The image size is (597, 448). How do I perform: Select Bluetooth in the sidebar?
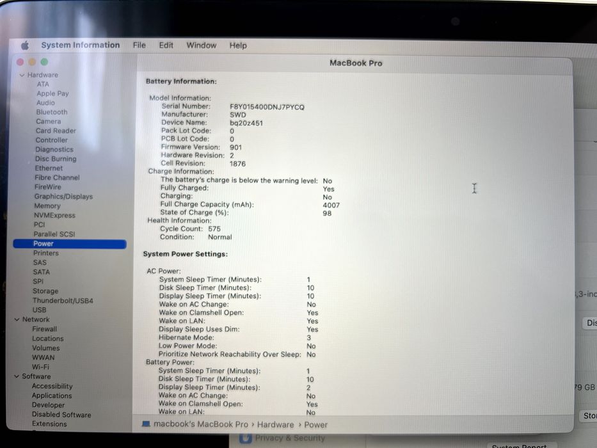tap(52, 112)
